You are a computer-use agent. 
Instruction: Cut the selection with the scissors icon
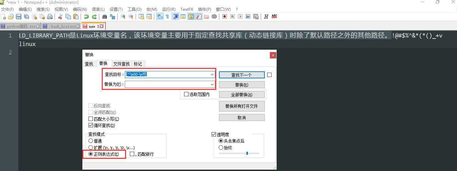(60, 16)
